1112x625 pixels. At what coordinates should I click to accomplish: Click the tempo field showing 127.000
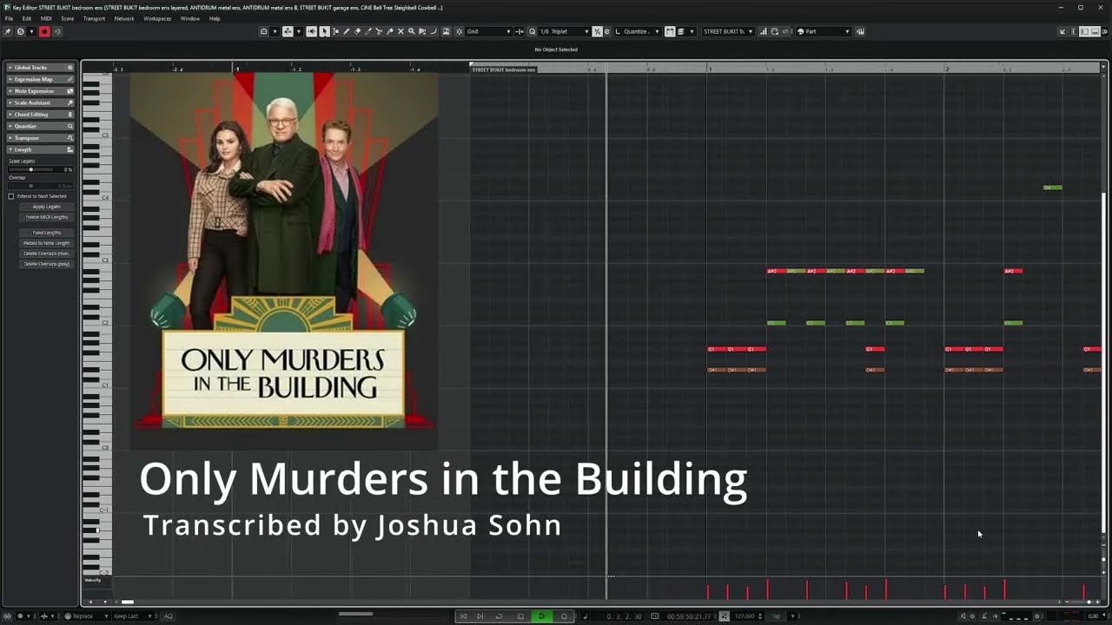click(x=745, y=616)
